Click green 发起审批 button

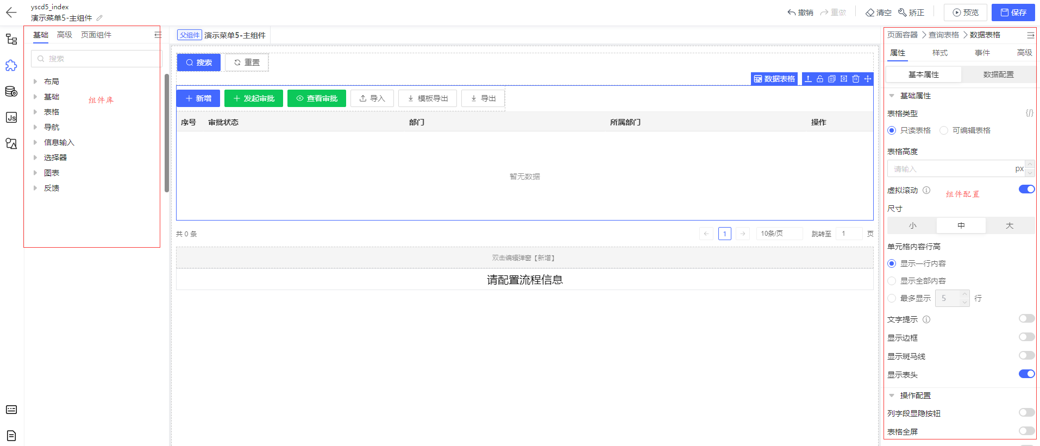(254, 98)
